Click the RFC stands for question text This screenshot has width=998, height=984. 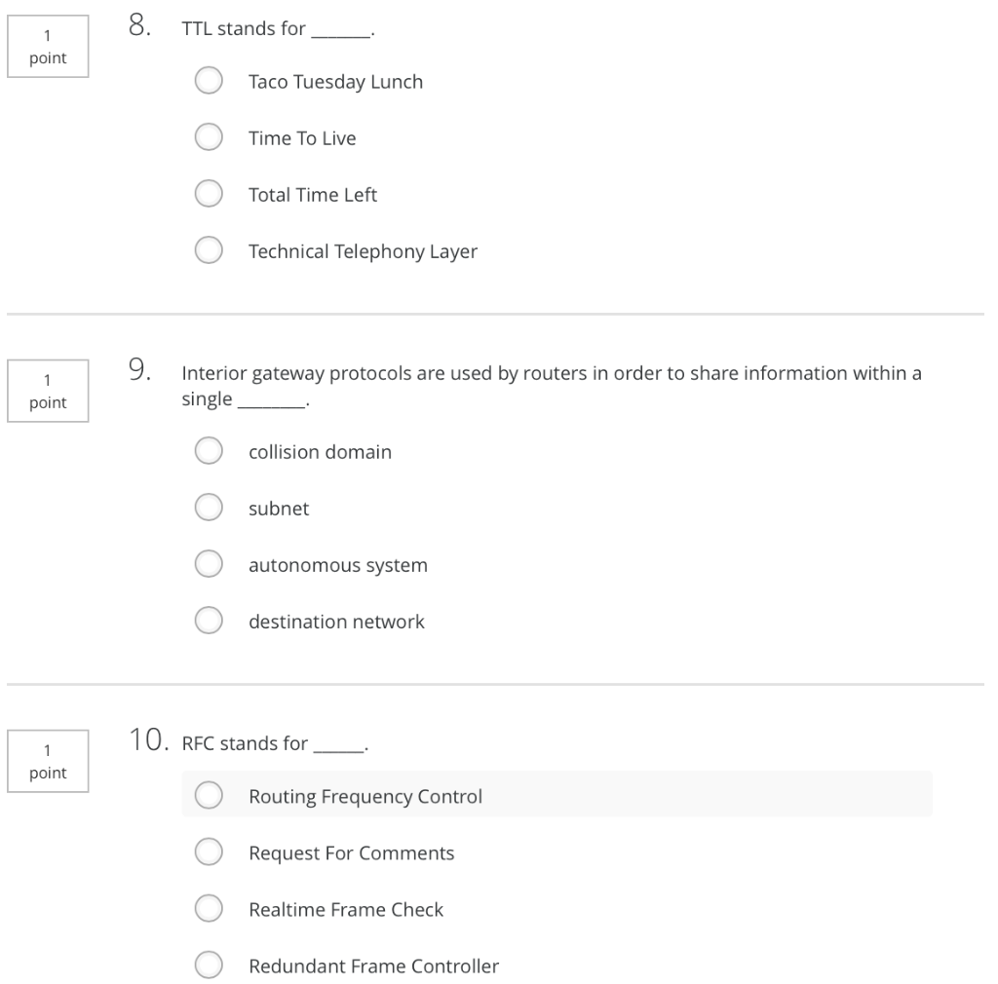[x=276, y=743]
